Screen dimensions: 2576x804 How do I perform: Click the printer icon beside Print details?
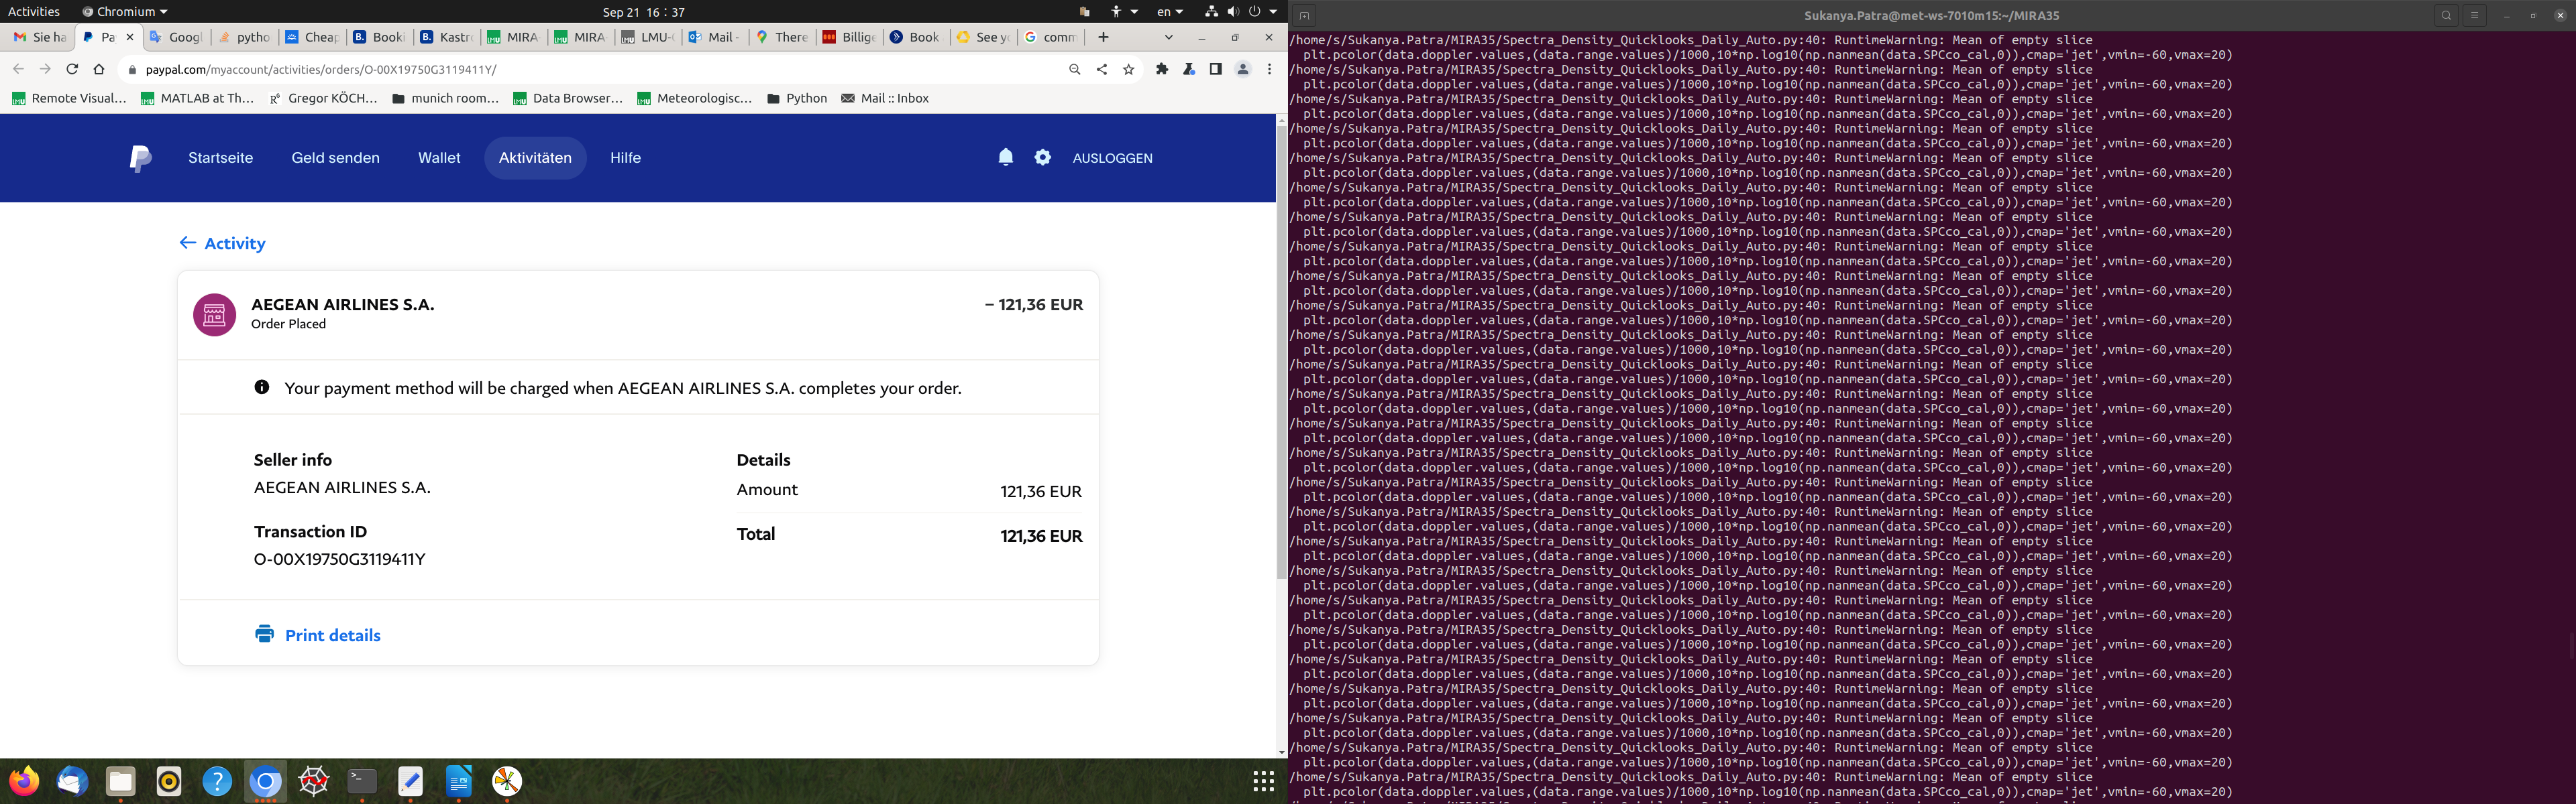264,634
